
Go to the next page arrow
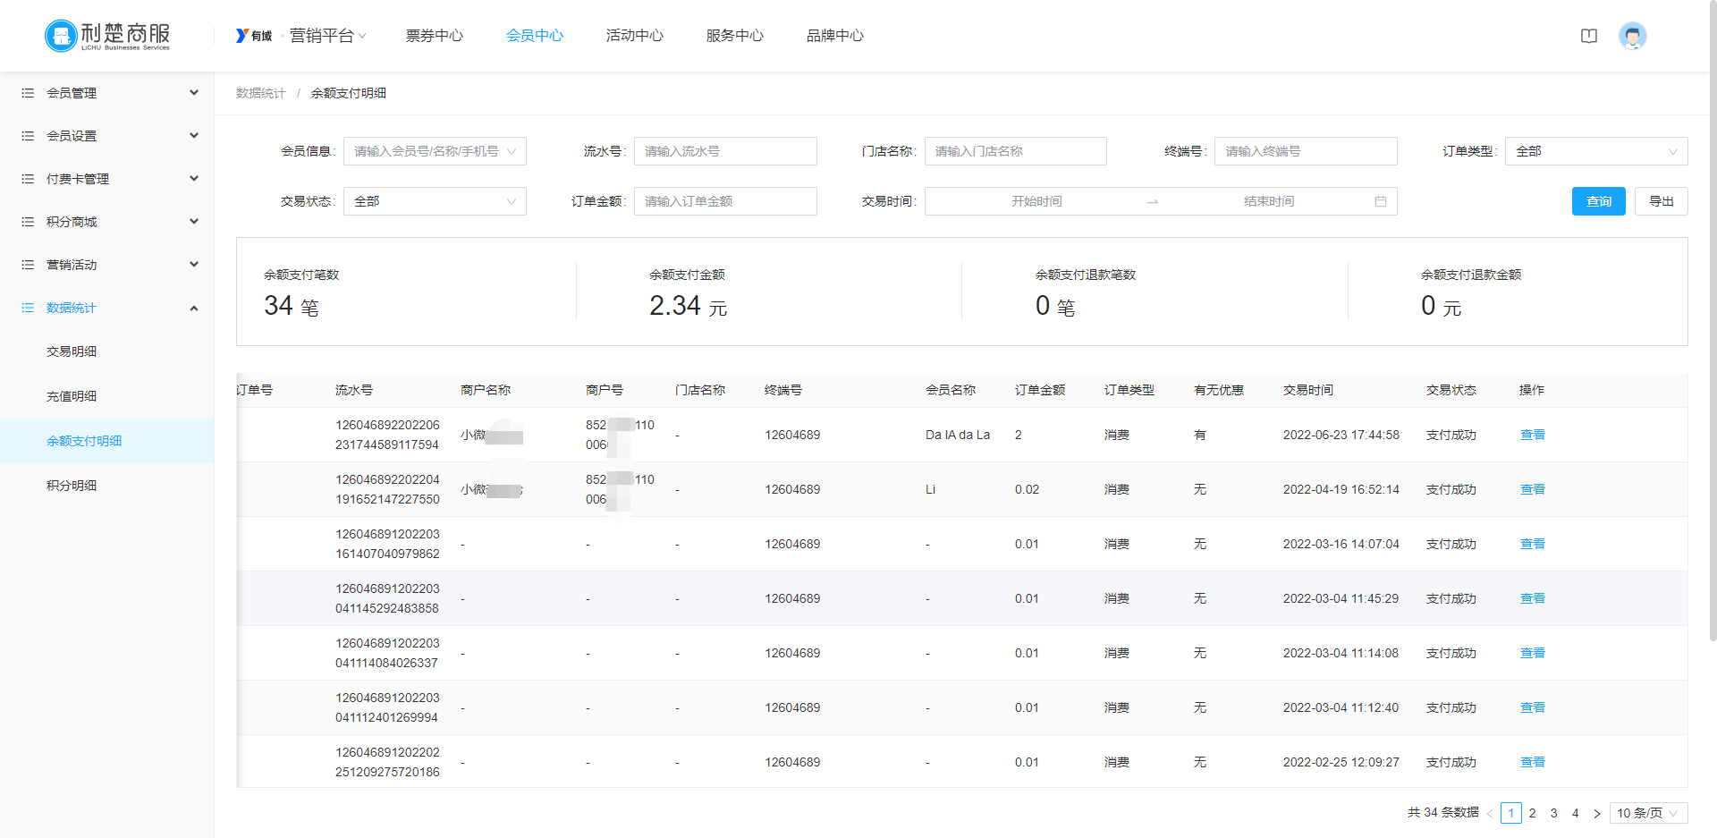pos(1596,813)
